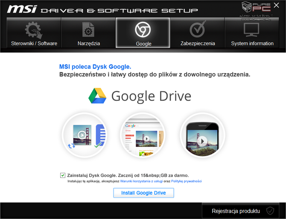286x219 pixels.
Task: Close the MSI setup window
Action: coord(276,5)
